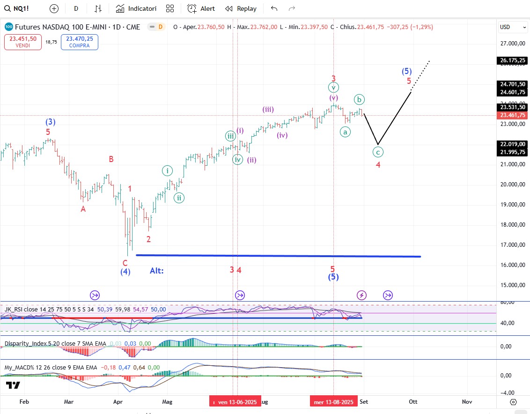Click the orange D delayed data badge

point(161,27)
